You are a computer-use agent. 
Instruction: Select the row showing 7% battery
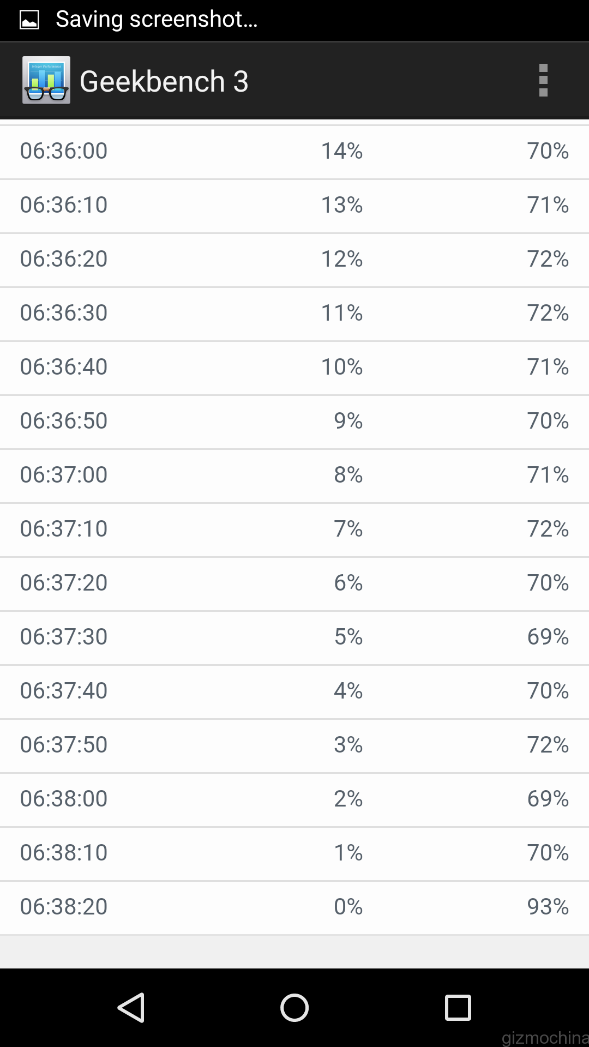pyautogui.click(x=294, y=529)
